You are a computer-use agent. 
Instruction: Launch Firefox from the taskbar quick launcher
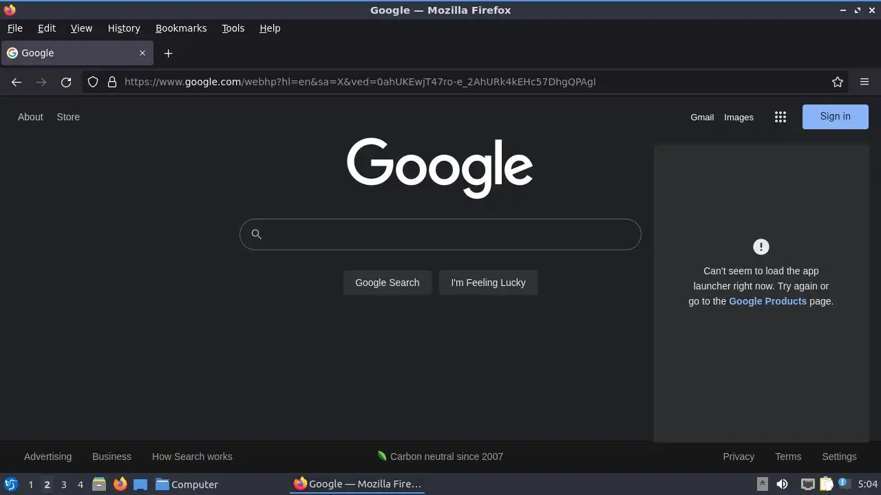pyautogui.click(x=120, y=484)
